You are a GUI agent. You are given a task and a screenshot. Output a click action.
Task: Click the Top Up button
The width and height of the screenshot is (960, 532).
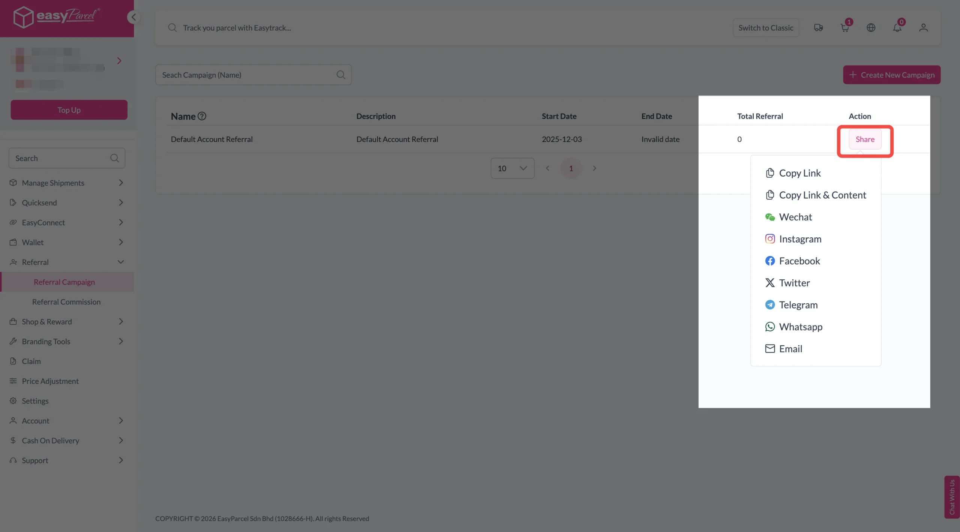coord(69,110)
